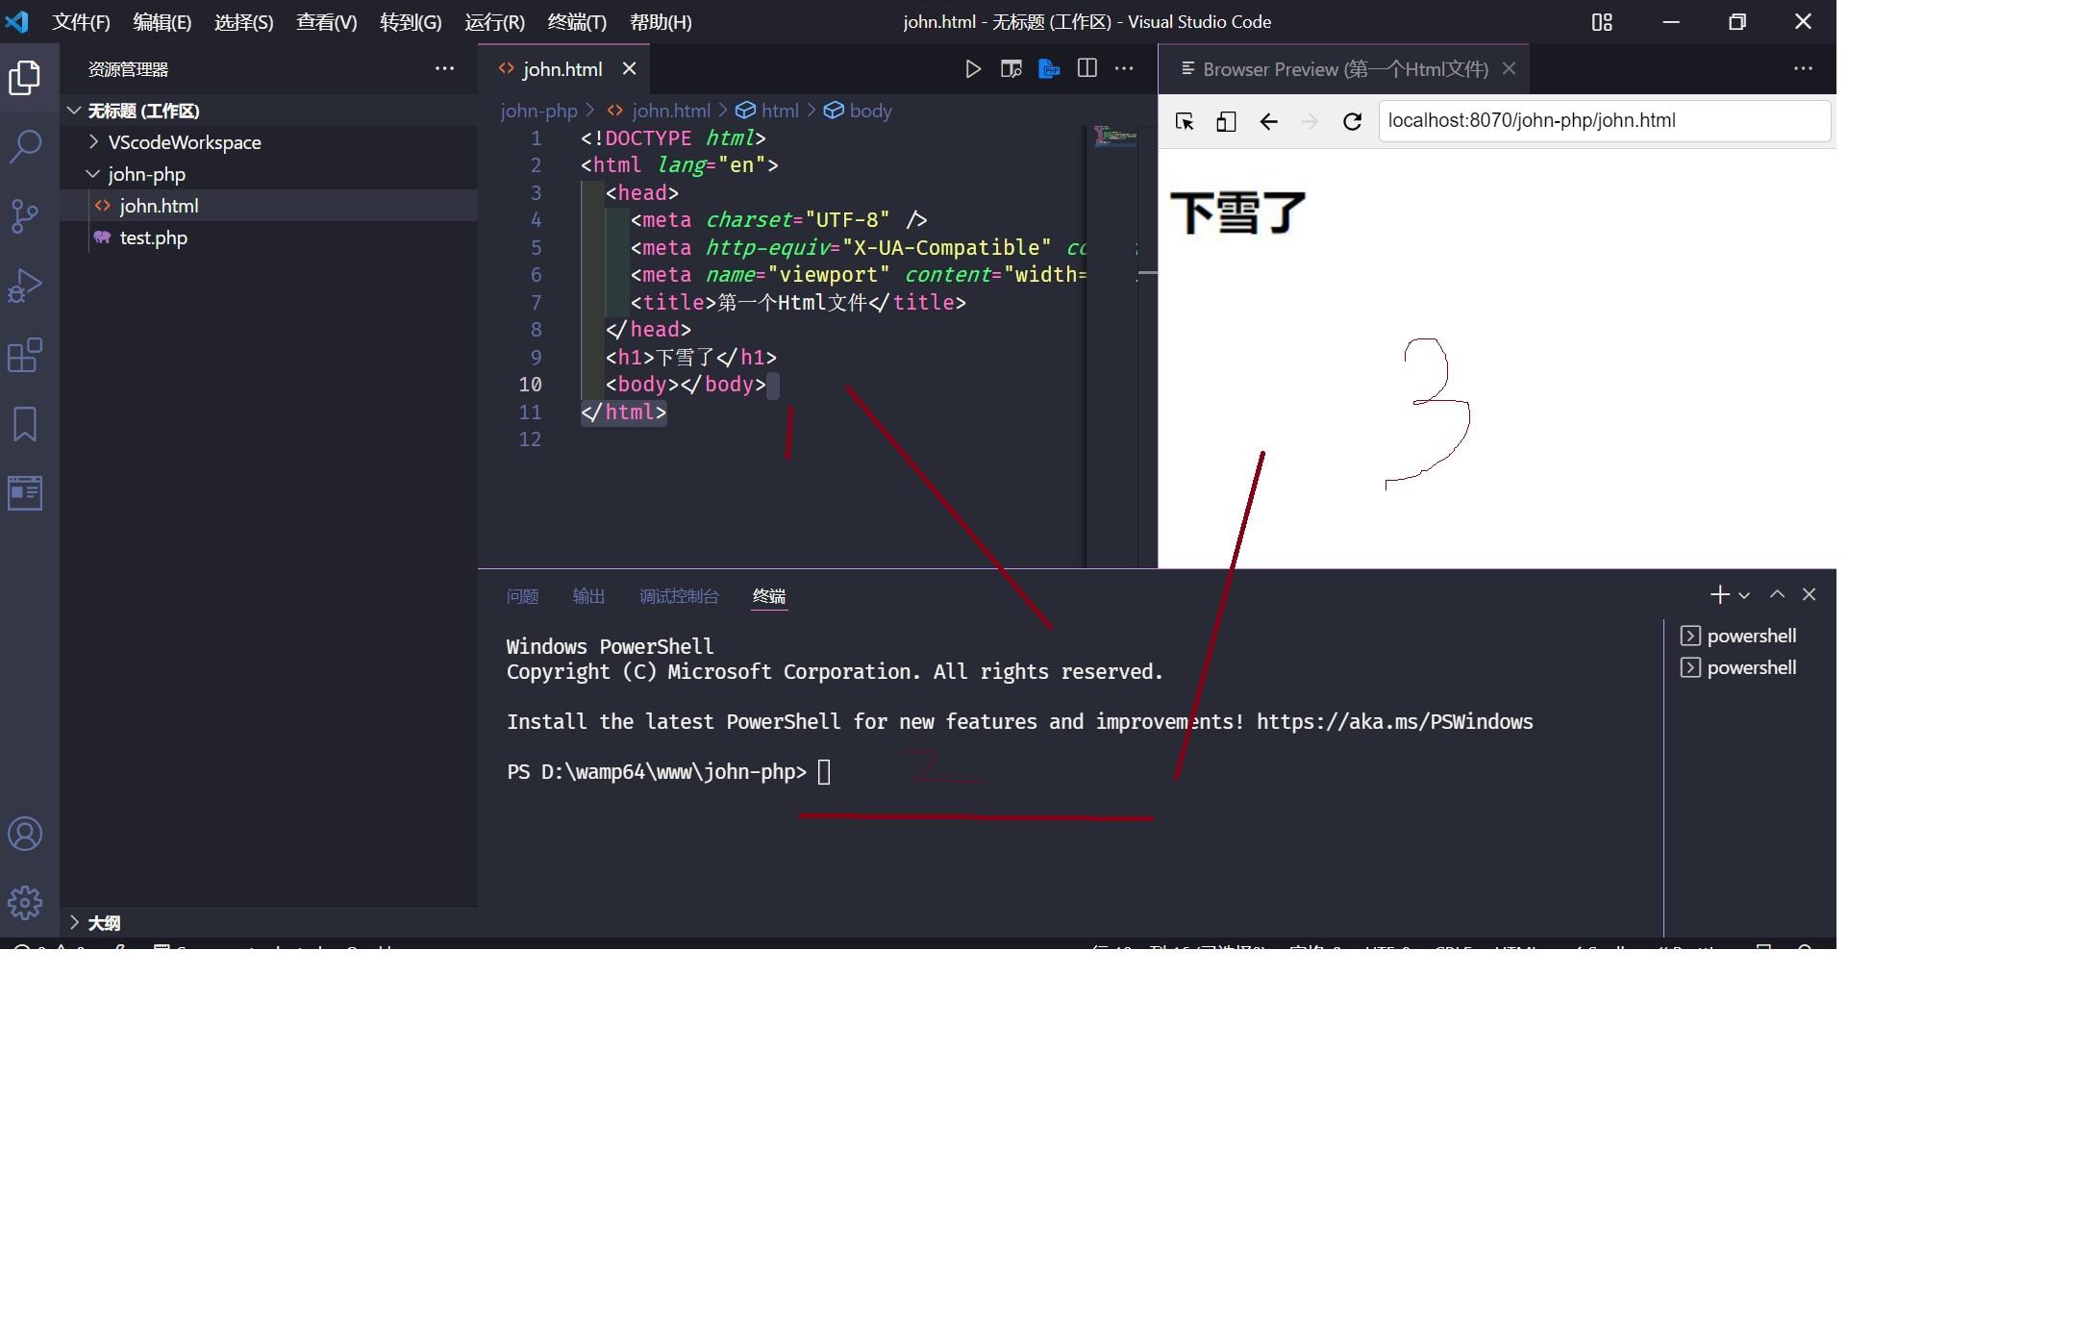The image size is (2098, 1325).
Task: Switch to the 输出 tab in the panel
Action: (588, 596)
